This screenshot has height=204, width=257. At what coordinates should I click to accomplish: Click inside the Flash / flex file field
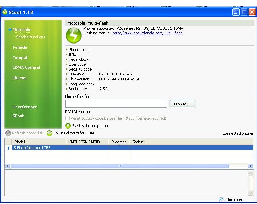tap(116, 104)
